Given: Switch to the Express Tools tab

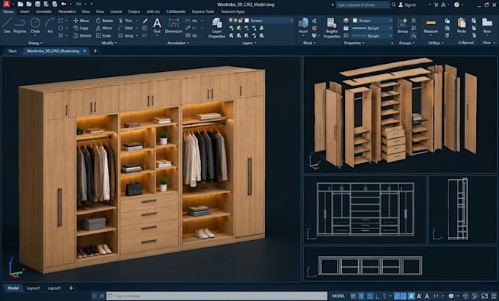Looking at the screenshot, I should point(203,12).
